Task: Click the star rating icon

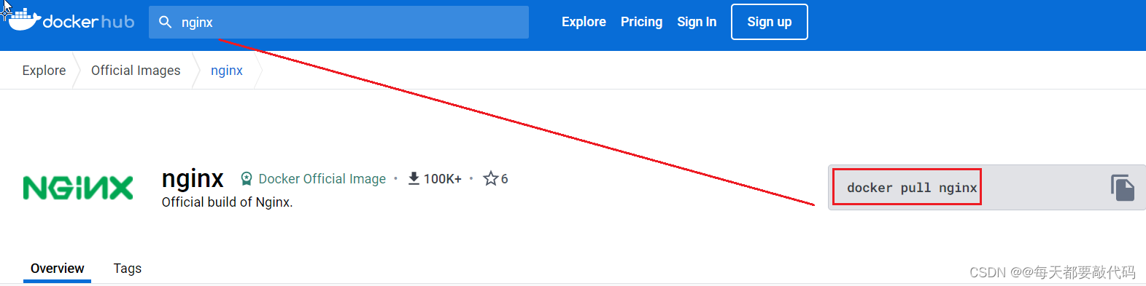Action: [x=491, y=178]
